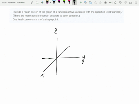
Task: Select the text/object selection tool
Action: [32, 3]
